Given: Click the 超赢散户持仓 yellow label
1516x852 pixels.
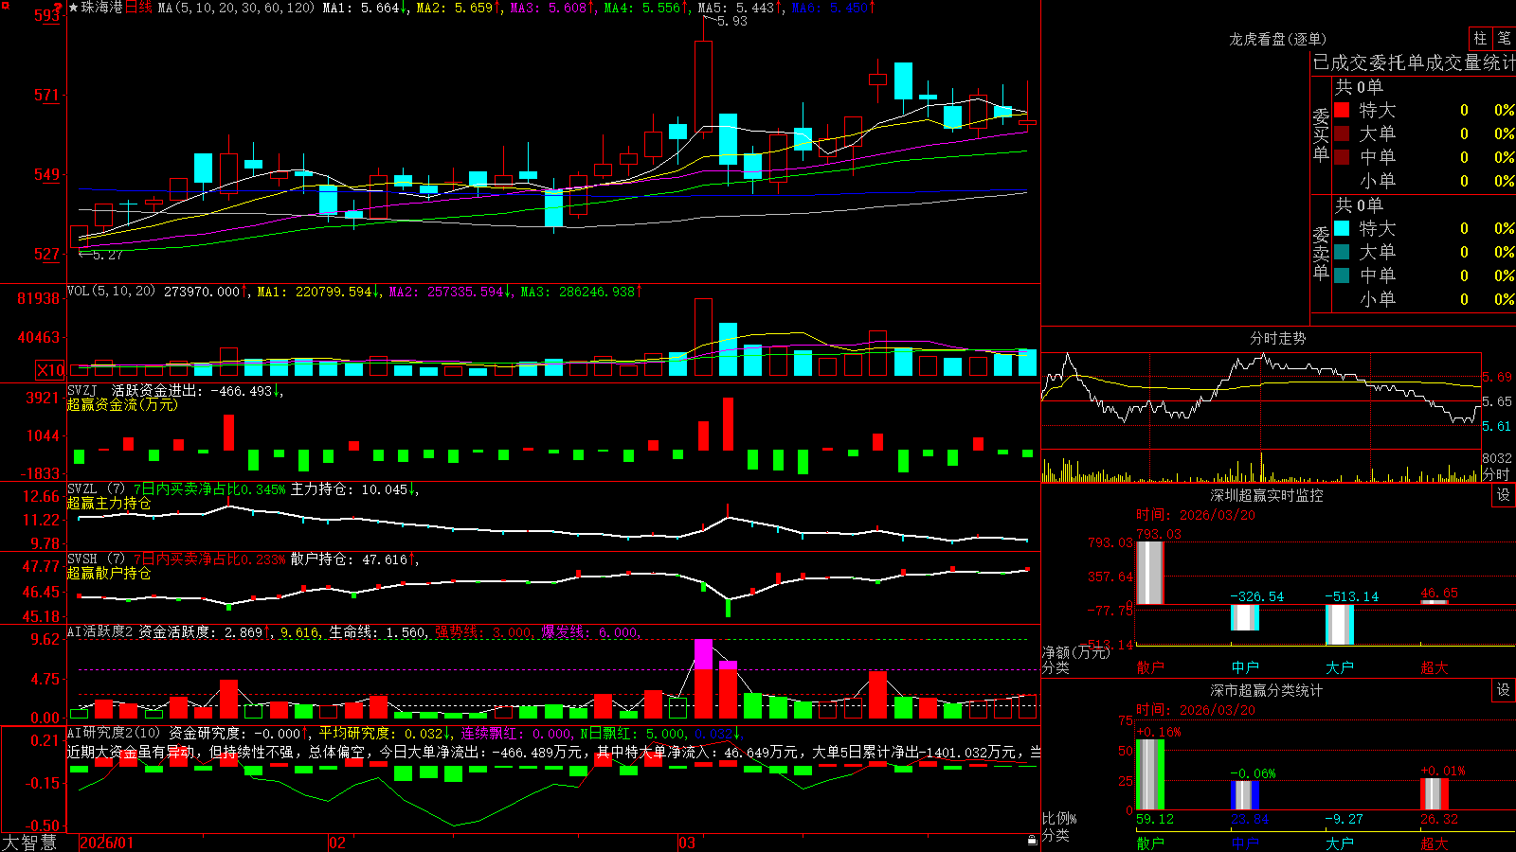Looking at the screenshot, I should pos(109,573).
